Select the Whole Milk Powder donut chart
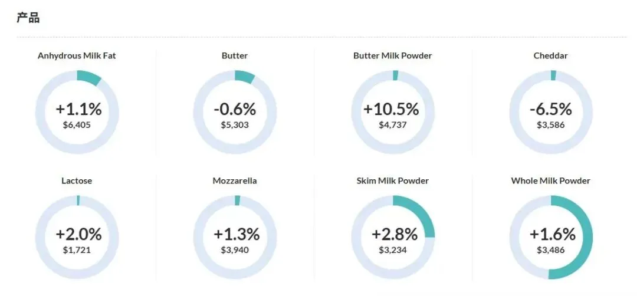 pyautogui.click(x=551, y=237)
